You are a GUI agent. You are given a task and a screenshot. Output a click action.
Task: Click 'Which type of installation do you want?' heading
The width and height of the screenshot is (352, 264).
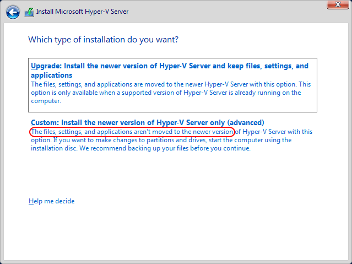[103, 40]
